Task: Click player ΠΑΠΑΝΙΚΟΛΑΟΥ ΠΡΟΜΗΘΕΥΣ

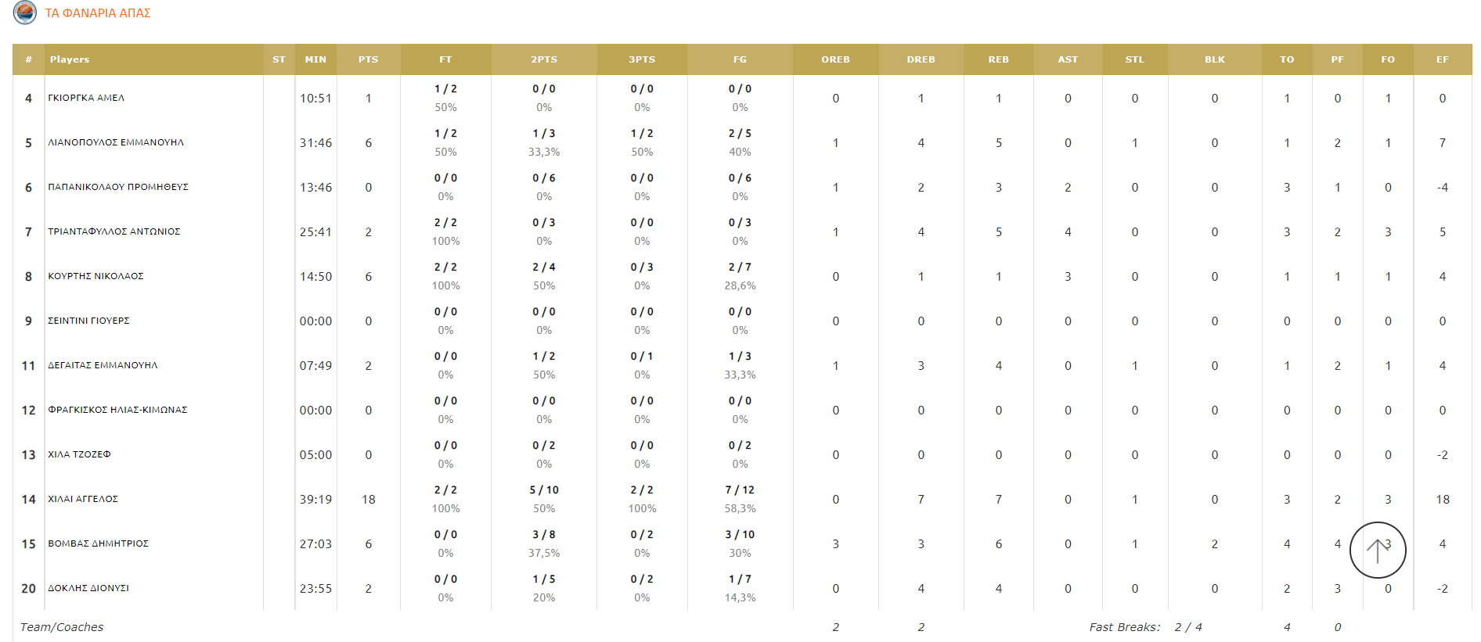Action: 118,187
